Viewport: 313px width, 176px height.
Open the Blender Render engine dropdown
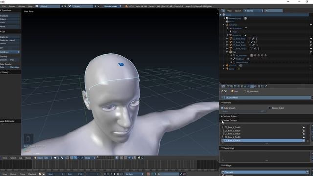click(112, 6)
